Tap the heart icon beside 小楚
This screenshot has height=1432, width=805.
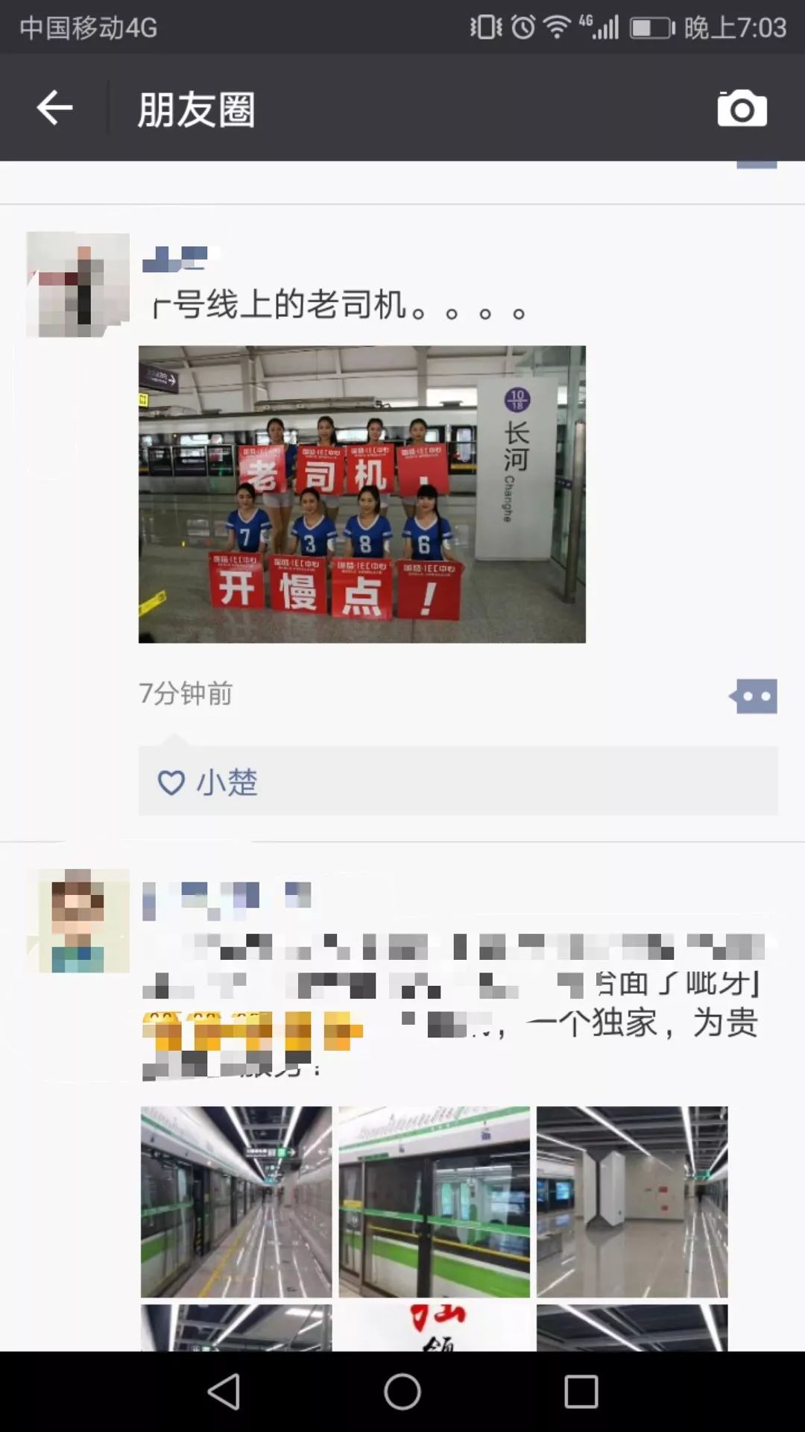(171, 782)
